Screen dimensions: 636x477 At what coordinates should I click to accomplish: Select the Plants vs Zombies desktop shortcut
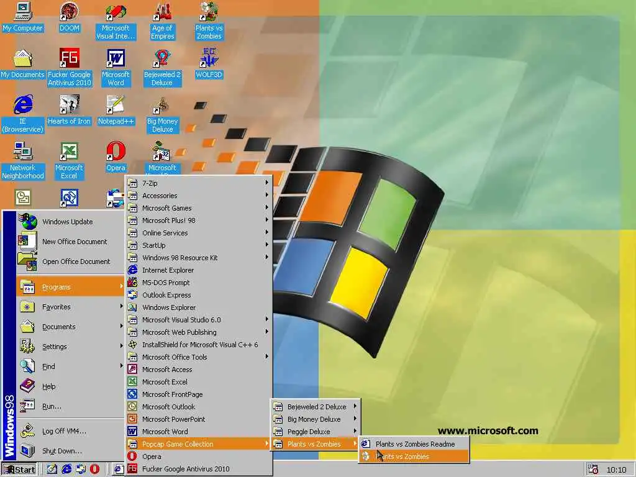pyautogui.click(x=209, y=21)
